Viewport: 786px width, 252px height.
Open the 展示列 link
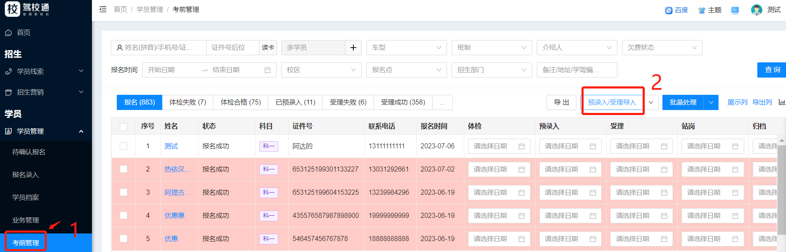click(x=737, y=102)
